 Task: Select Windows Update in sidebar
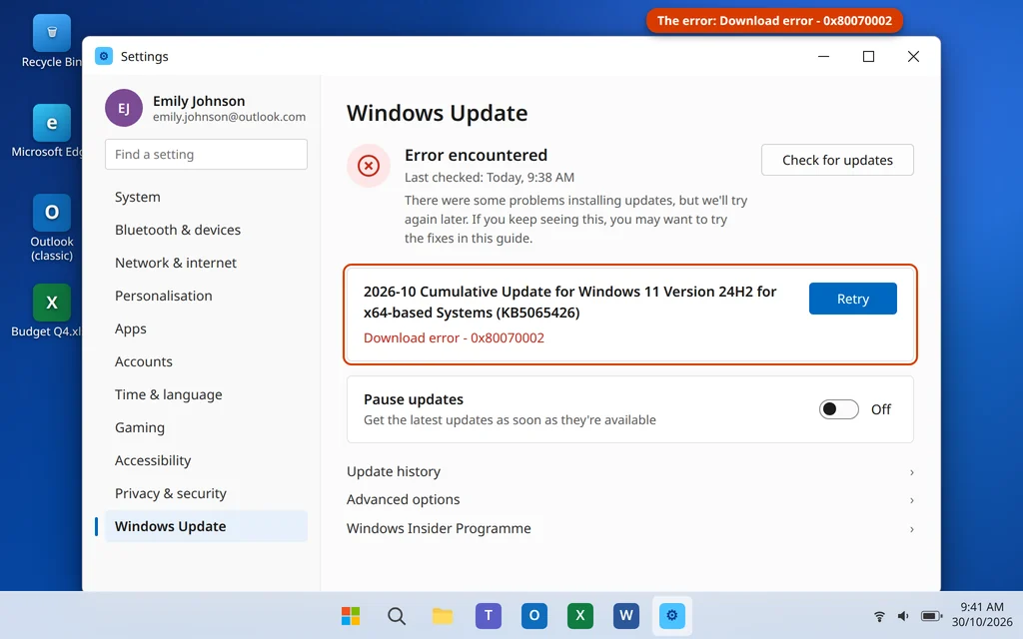[206, 526]
